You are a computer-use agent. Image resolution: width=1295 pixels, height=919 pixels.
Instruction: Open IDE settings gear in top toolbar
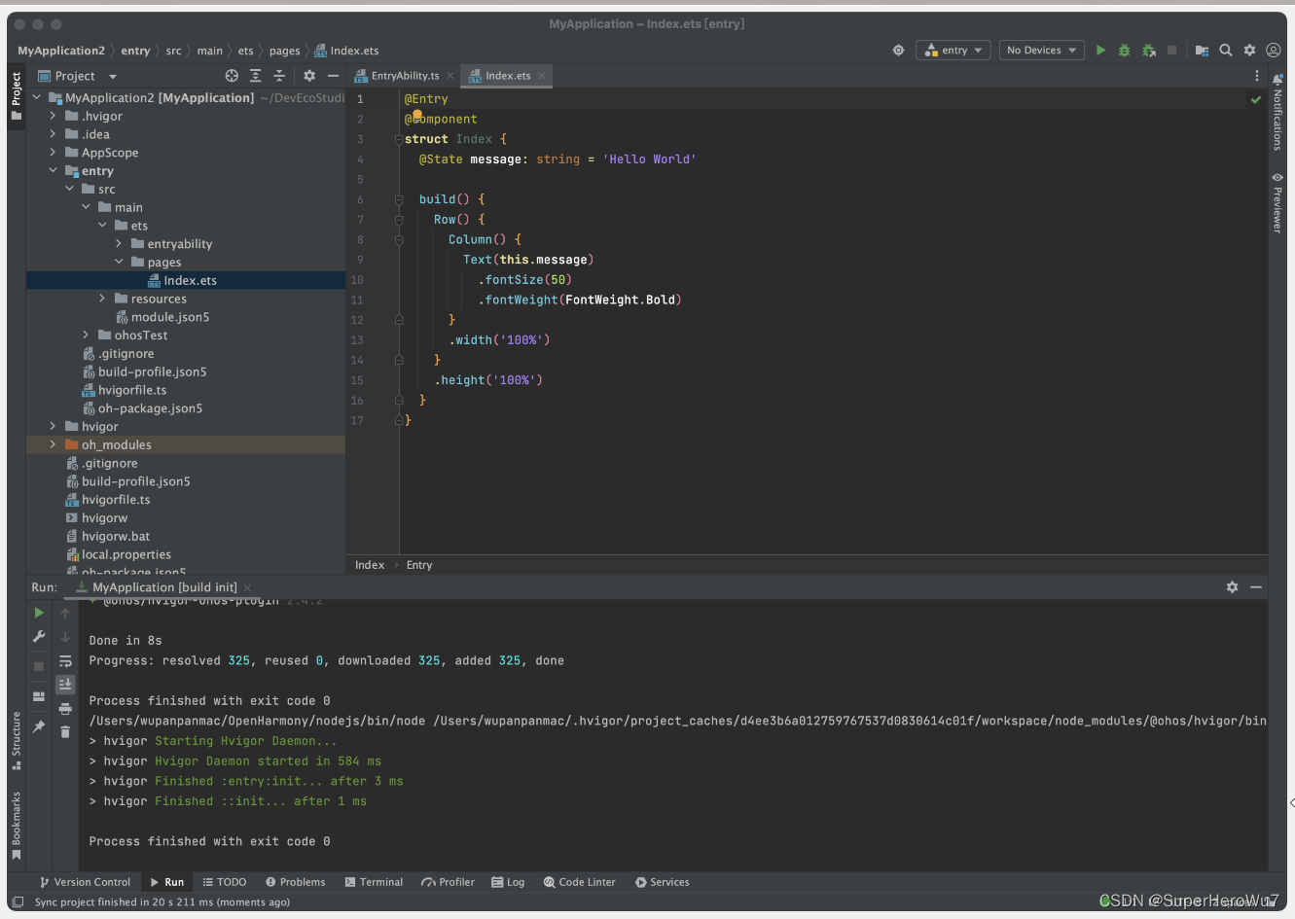pos(1249,50)
